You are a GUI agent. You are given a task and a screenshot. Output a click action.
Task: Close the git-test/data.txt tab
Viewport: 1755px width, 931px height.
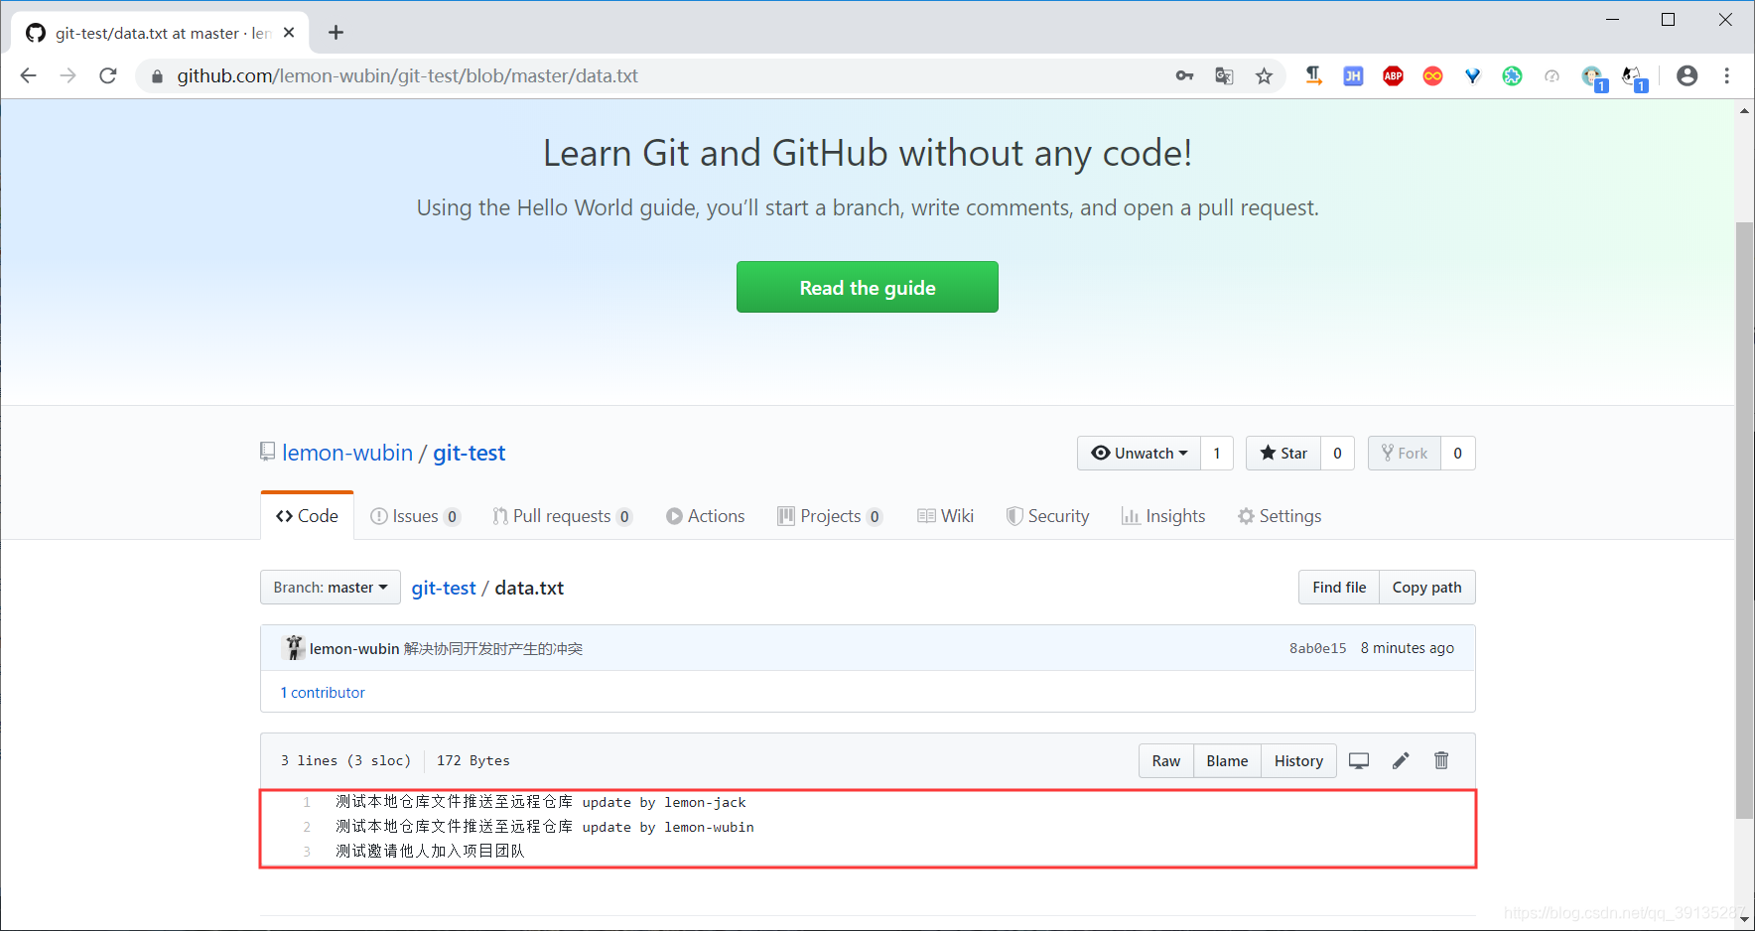pyautogui.click(x=289, y=33)
